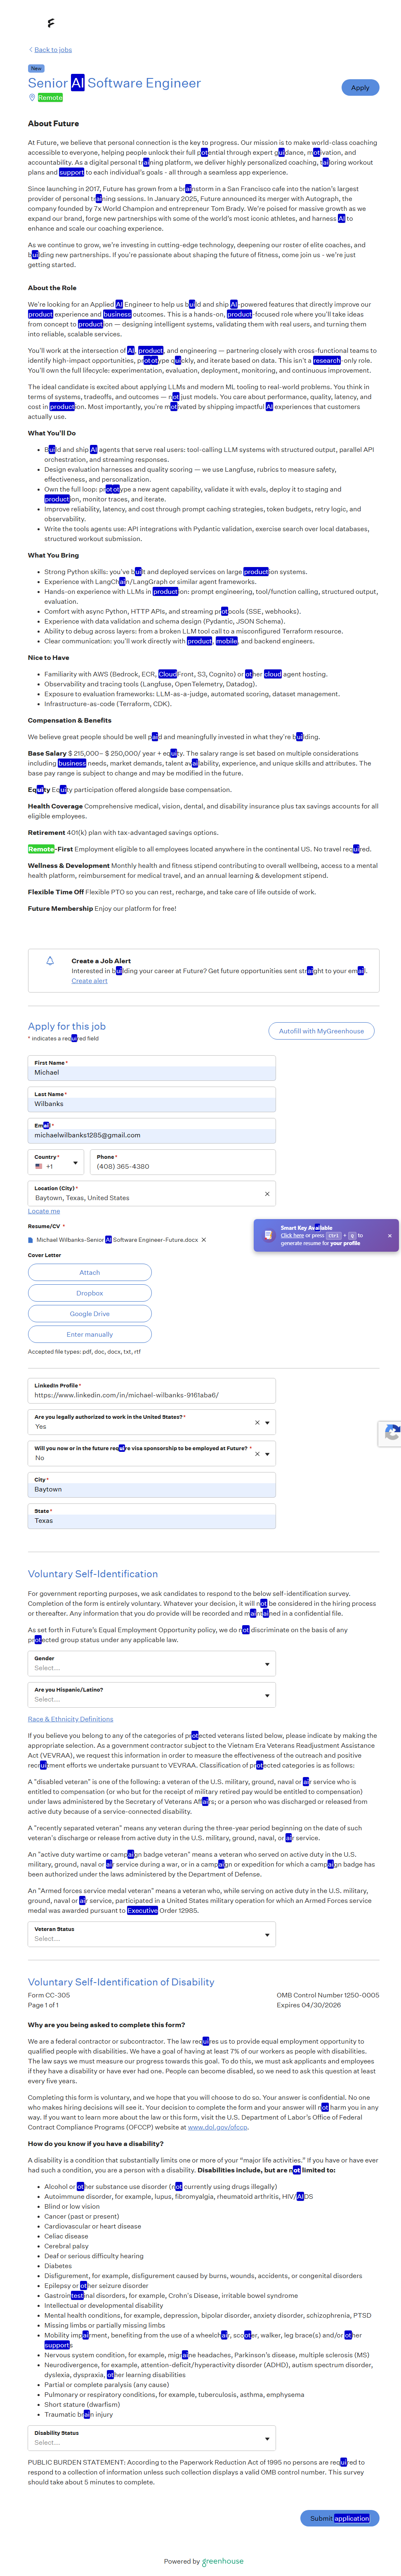Go back to jobs list
Image resolution: width=401 pixels, height=2576 pixels.
pyautogui.click(x=52, y=49)
